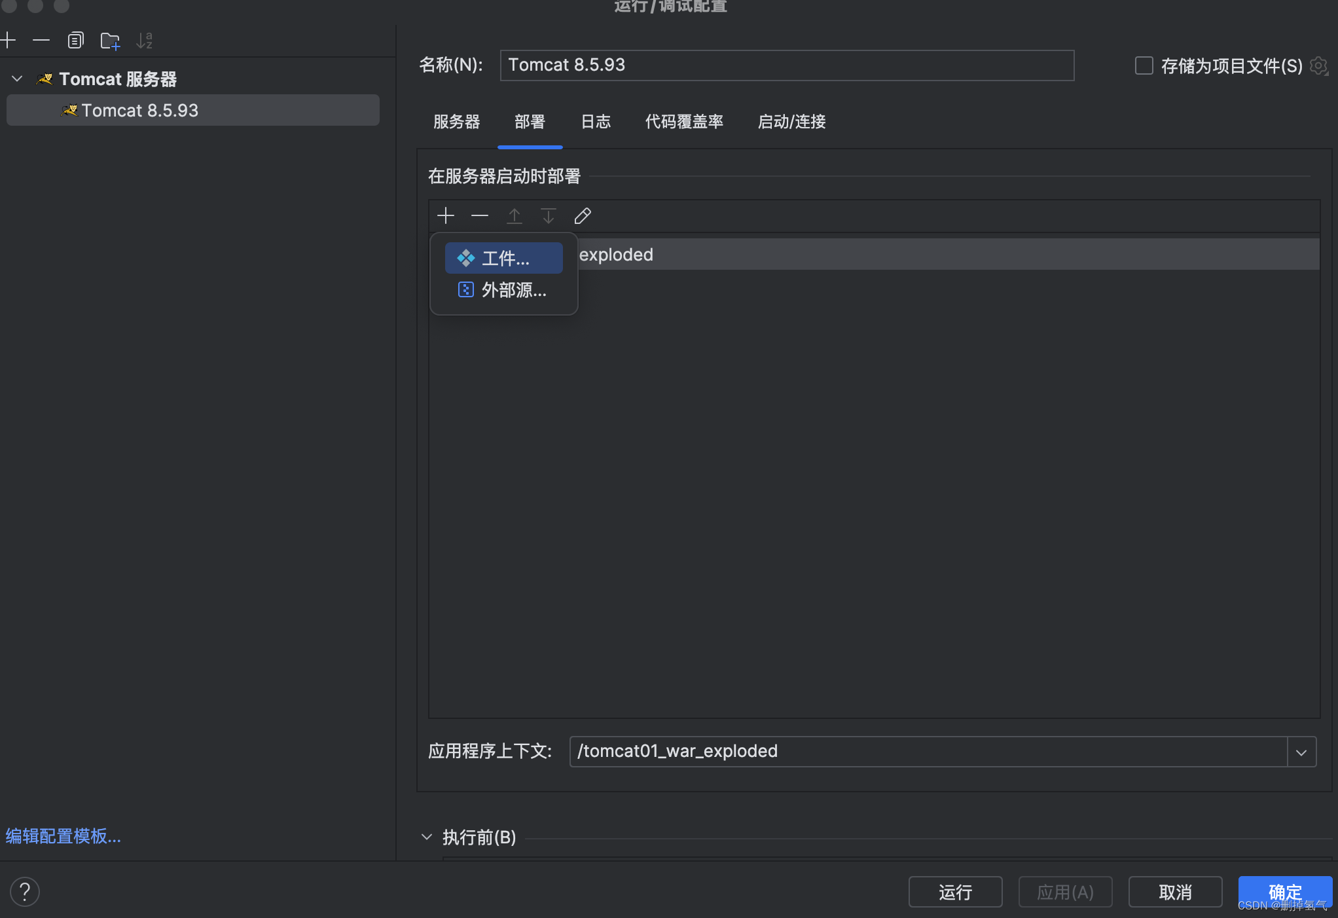Choose 外部源... from the popup menu
The width and height of the screenshot is (1338, 918).
(503, 289)
